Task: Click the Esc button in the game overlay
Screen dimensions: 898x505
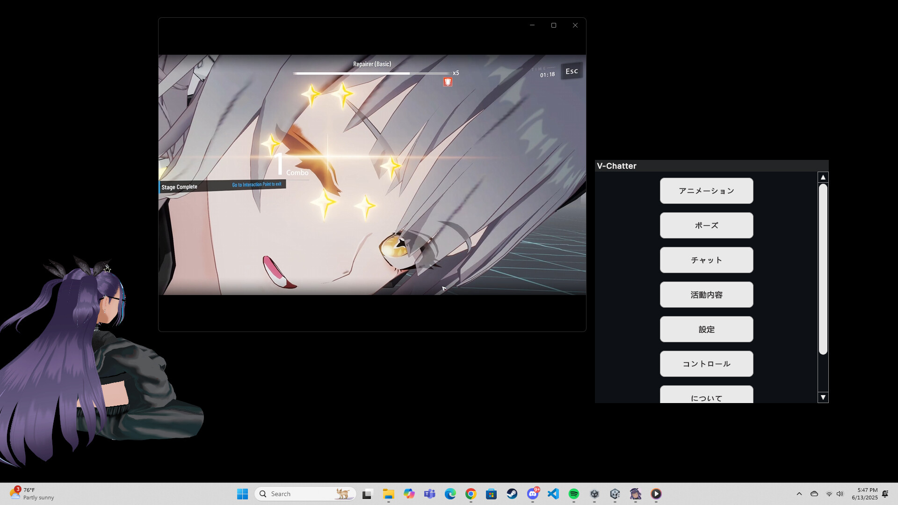Action: [571, 71]
